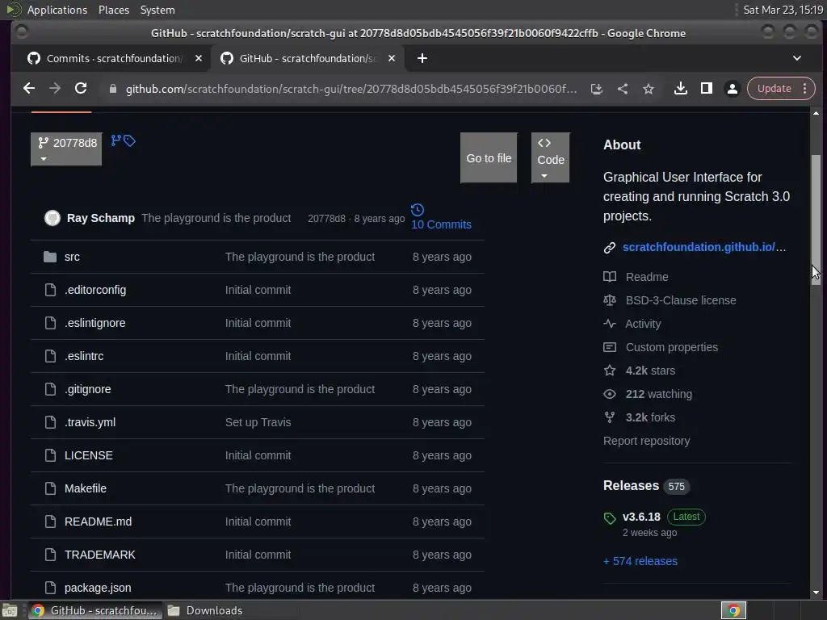827x620 pixels.
Task: Open the Makefile file
Action: click(x=86, y=488)
